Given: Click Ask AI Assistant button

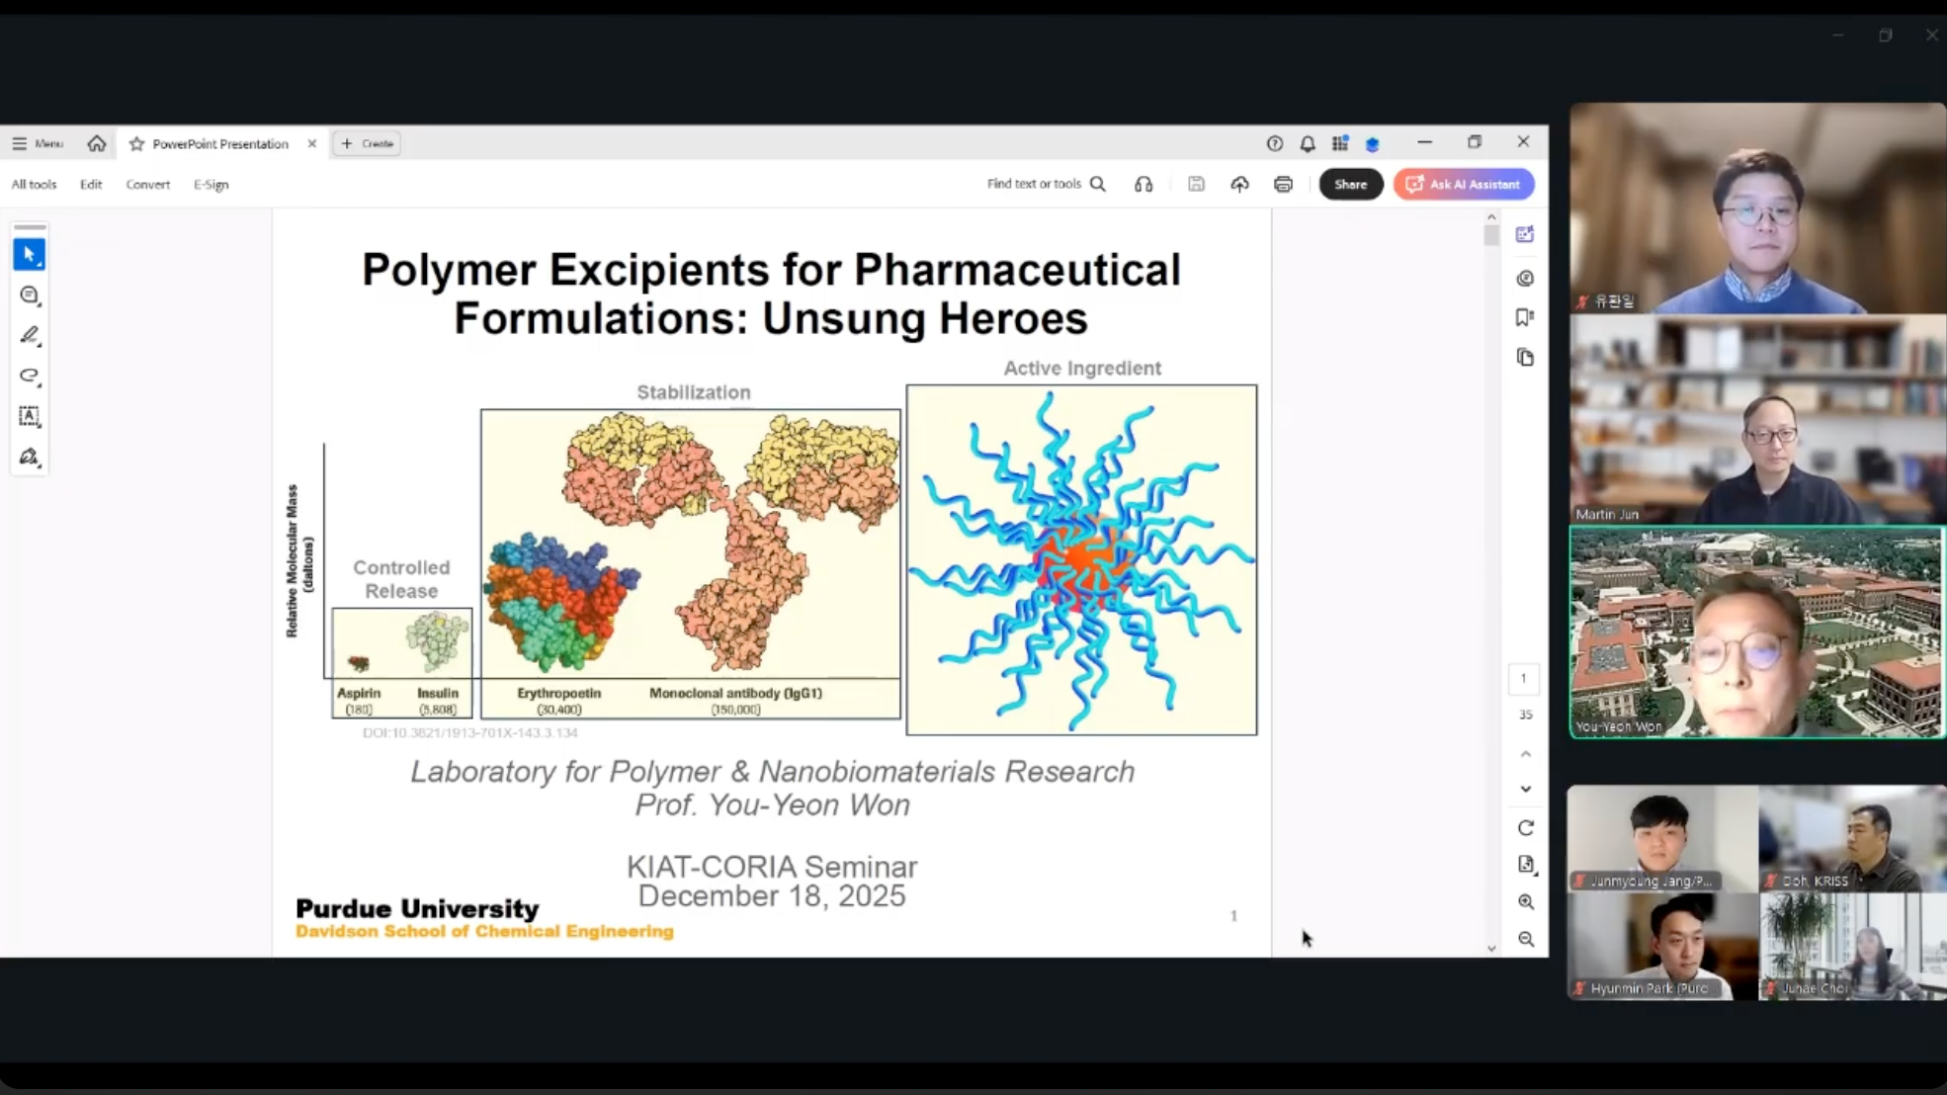Looking at the screenshot, I should tap(1464, 185).
